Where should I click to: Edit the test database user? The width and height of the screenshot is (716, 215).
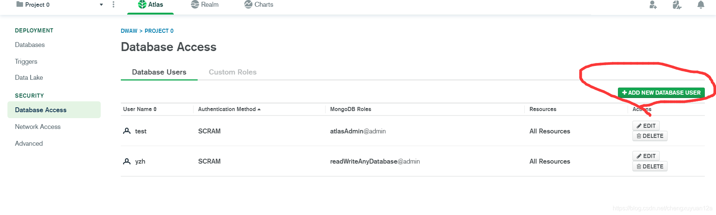tap(646, 126)
